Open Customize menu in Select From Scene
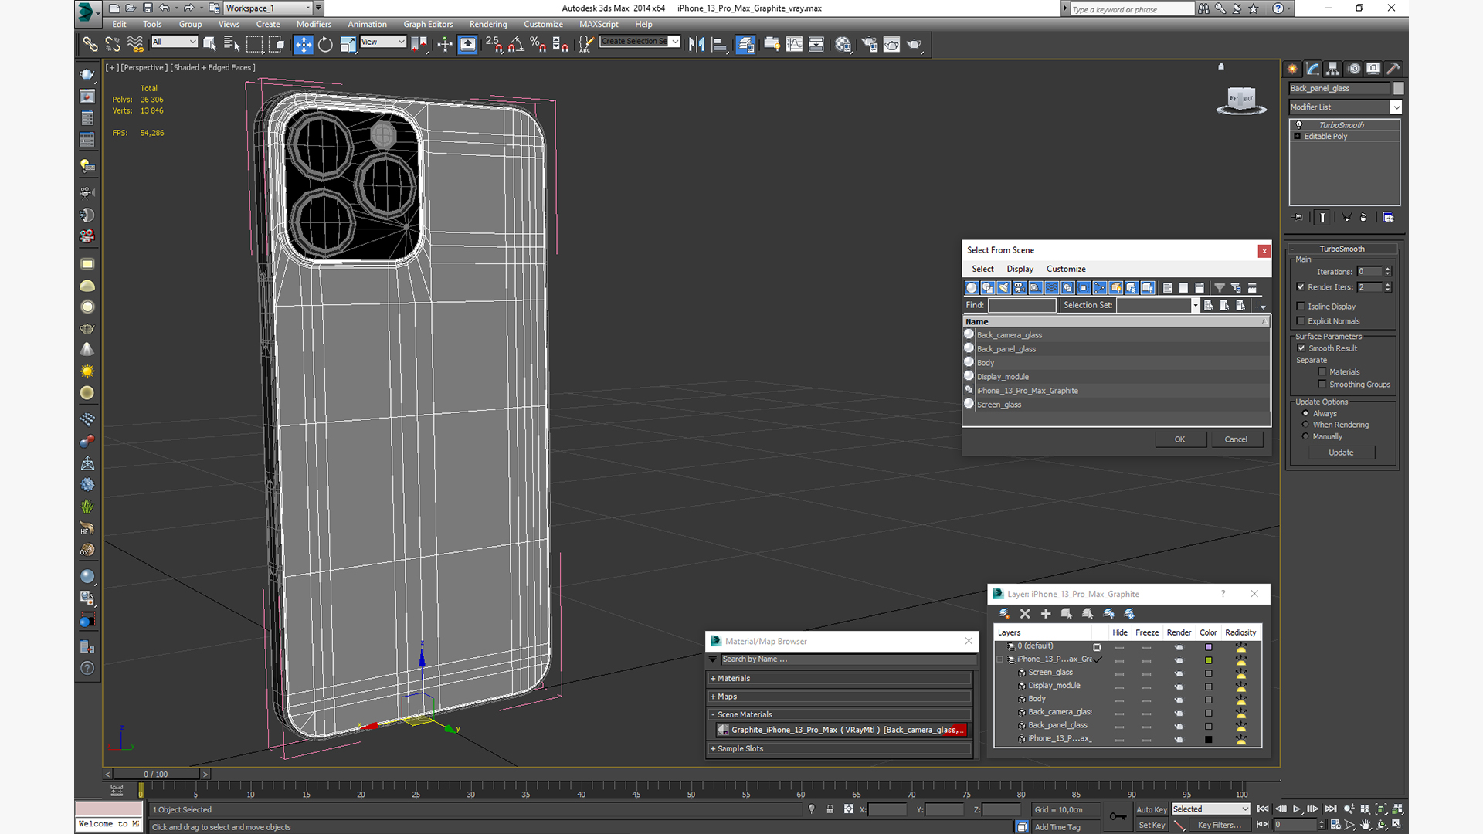The width and height of the screenshot is (1483, 834). point(1066,269)
